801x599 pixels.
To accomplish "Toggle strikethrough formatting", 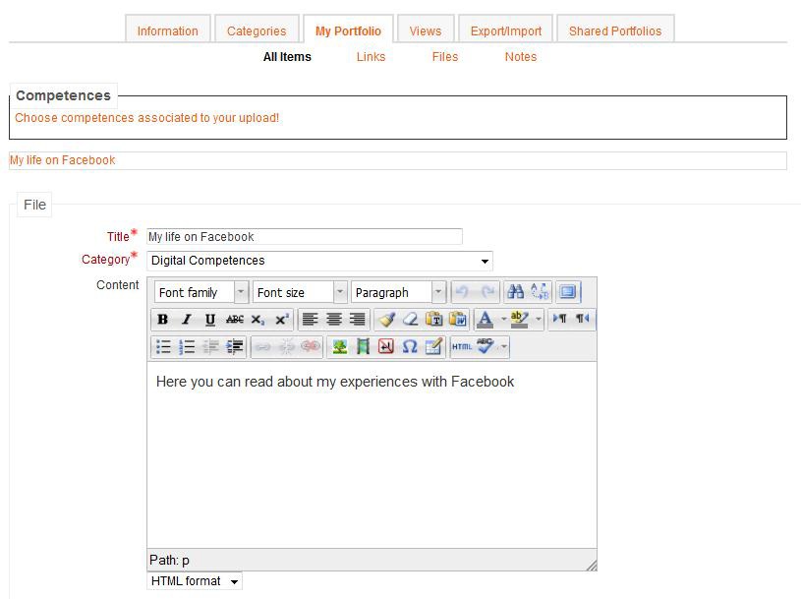I will pyautogui.click(x=234, y=320).
